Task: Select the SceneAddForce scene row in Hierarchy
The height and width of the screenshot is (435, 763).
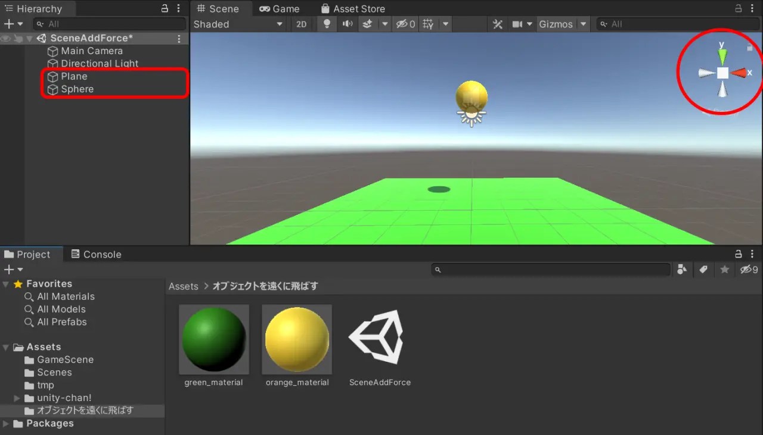Action: point(95,38)
